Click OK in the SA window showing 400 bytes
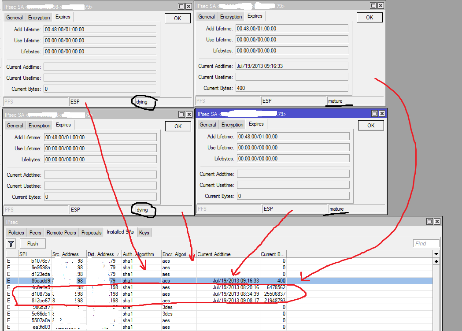The height and width of the screenshot is (331, 462). pyautogui.click(x=370, y=18)
